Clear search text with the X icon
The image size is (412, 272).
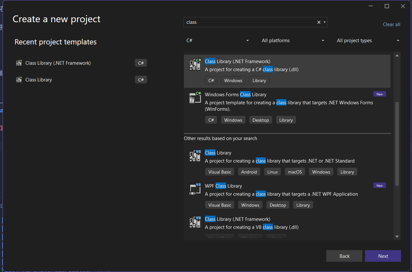319,22
